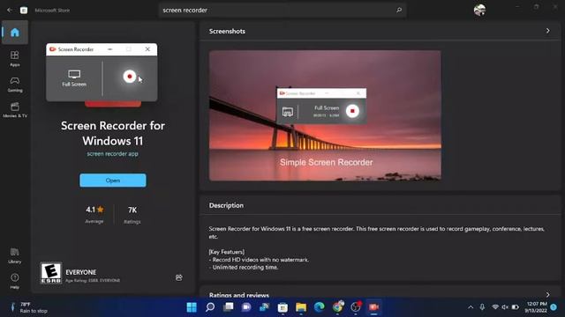This screenshot has width=565, height=317.
Task: Open File Explorer on taskbar
Action: pyautogui.click(x=301, y=307)
